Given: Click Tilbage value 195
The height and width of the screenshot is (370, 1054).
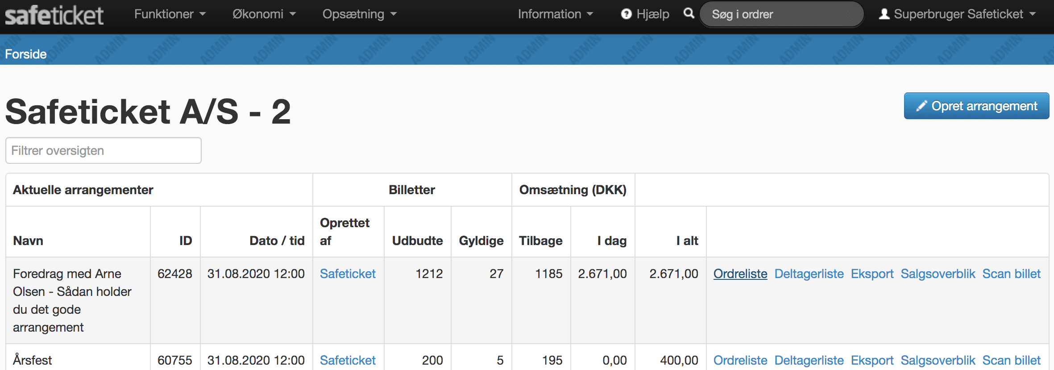Looking at the screenshot, I should click(x=552, y=360).
